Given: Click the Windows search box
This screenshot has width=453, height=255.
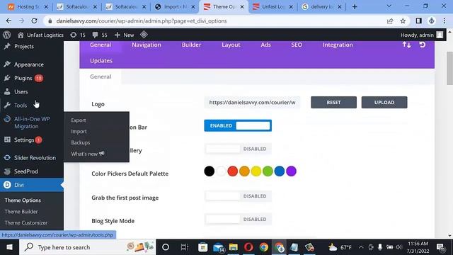Looking at the screenshot, I should click(88, 247).
